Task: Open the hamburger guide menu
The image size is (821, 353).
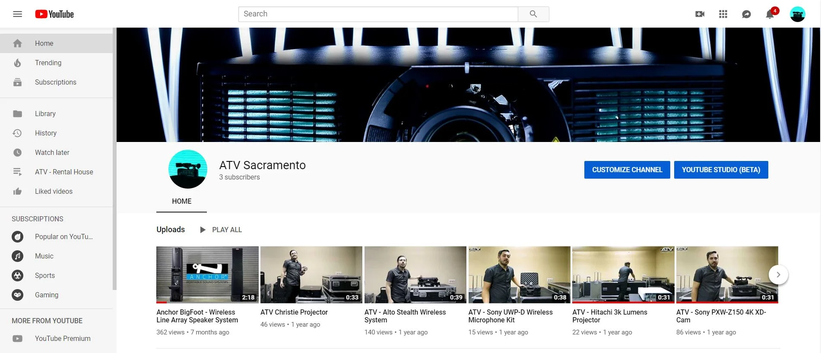Action: [17, 14]
